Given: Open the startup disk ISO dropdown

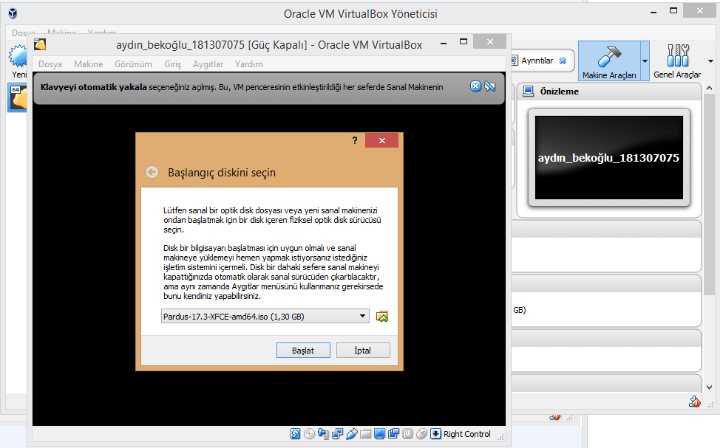Looking at the screenshot, I should [x=265, y=317].
